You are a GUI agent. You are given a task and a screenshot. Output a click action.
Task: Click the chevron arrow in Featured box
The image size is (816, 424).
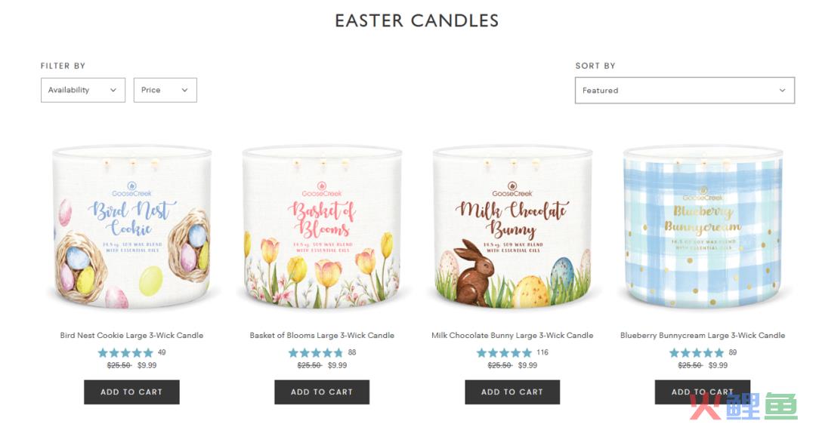[x=782, y=91]
